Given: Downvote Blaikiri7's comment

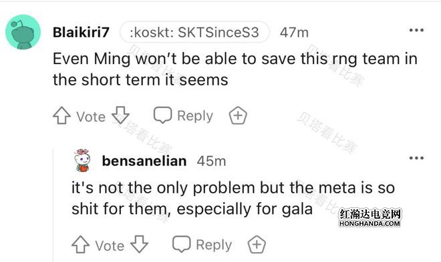Looking at the screenshot, I should 121,115.
